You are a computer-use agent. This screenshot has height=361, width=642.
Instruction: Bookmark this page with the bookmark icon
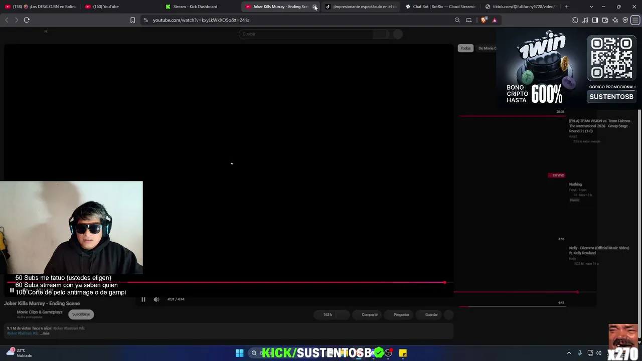[x=132, y=20]
